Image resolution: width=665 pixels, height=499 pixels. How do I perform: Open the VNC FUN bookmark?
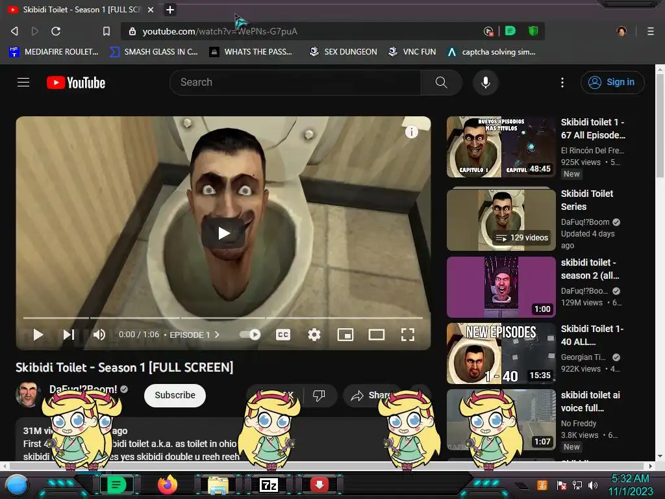coord(412,52)
